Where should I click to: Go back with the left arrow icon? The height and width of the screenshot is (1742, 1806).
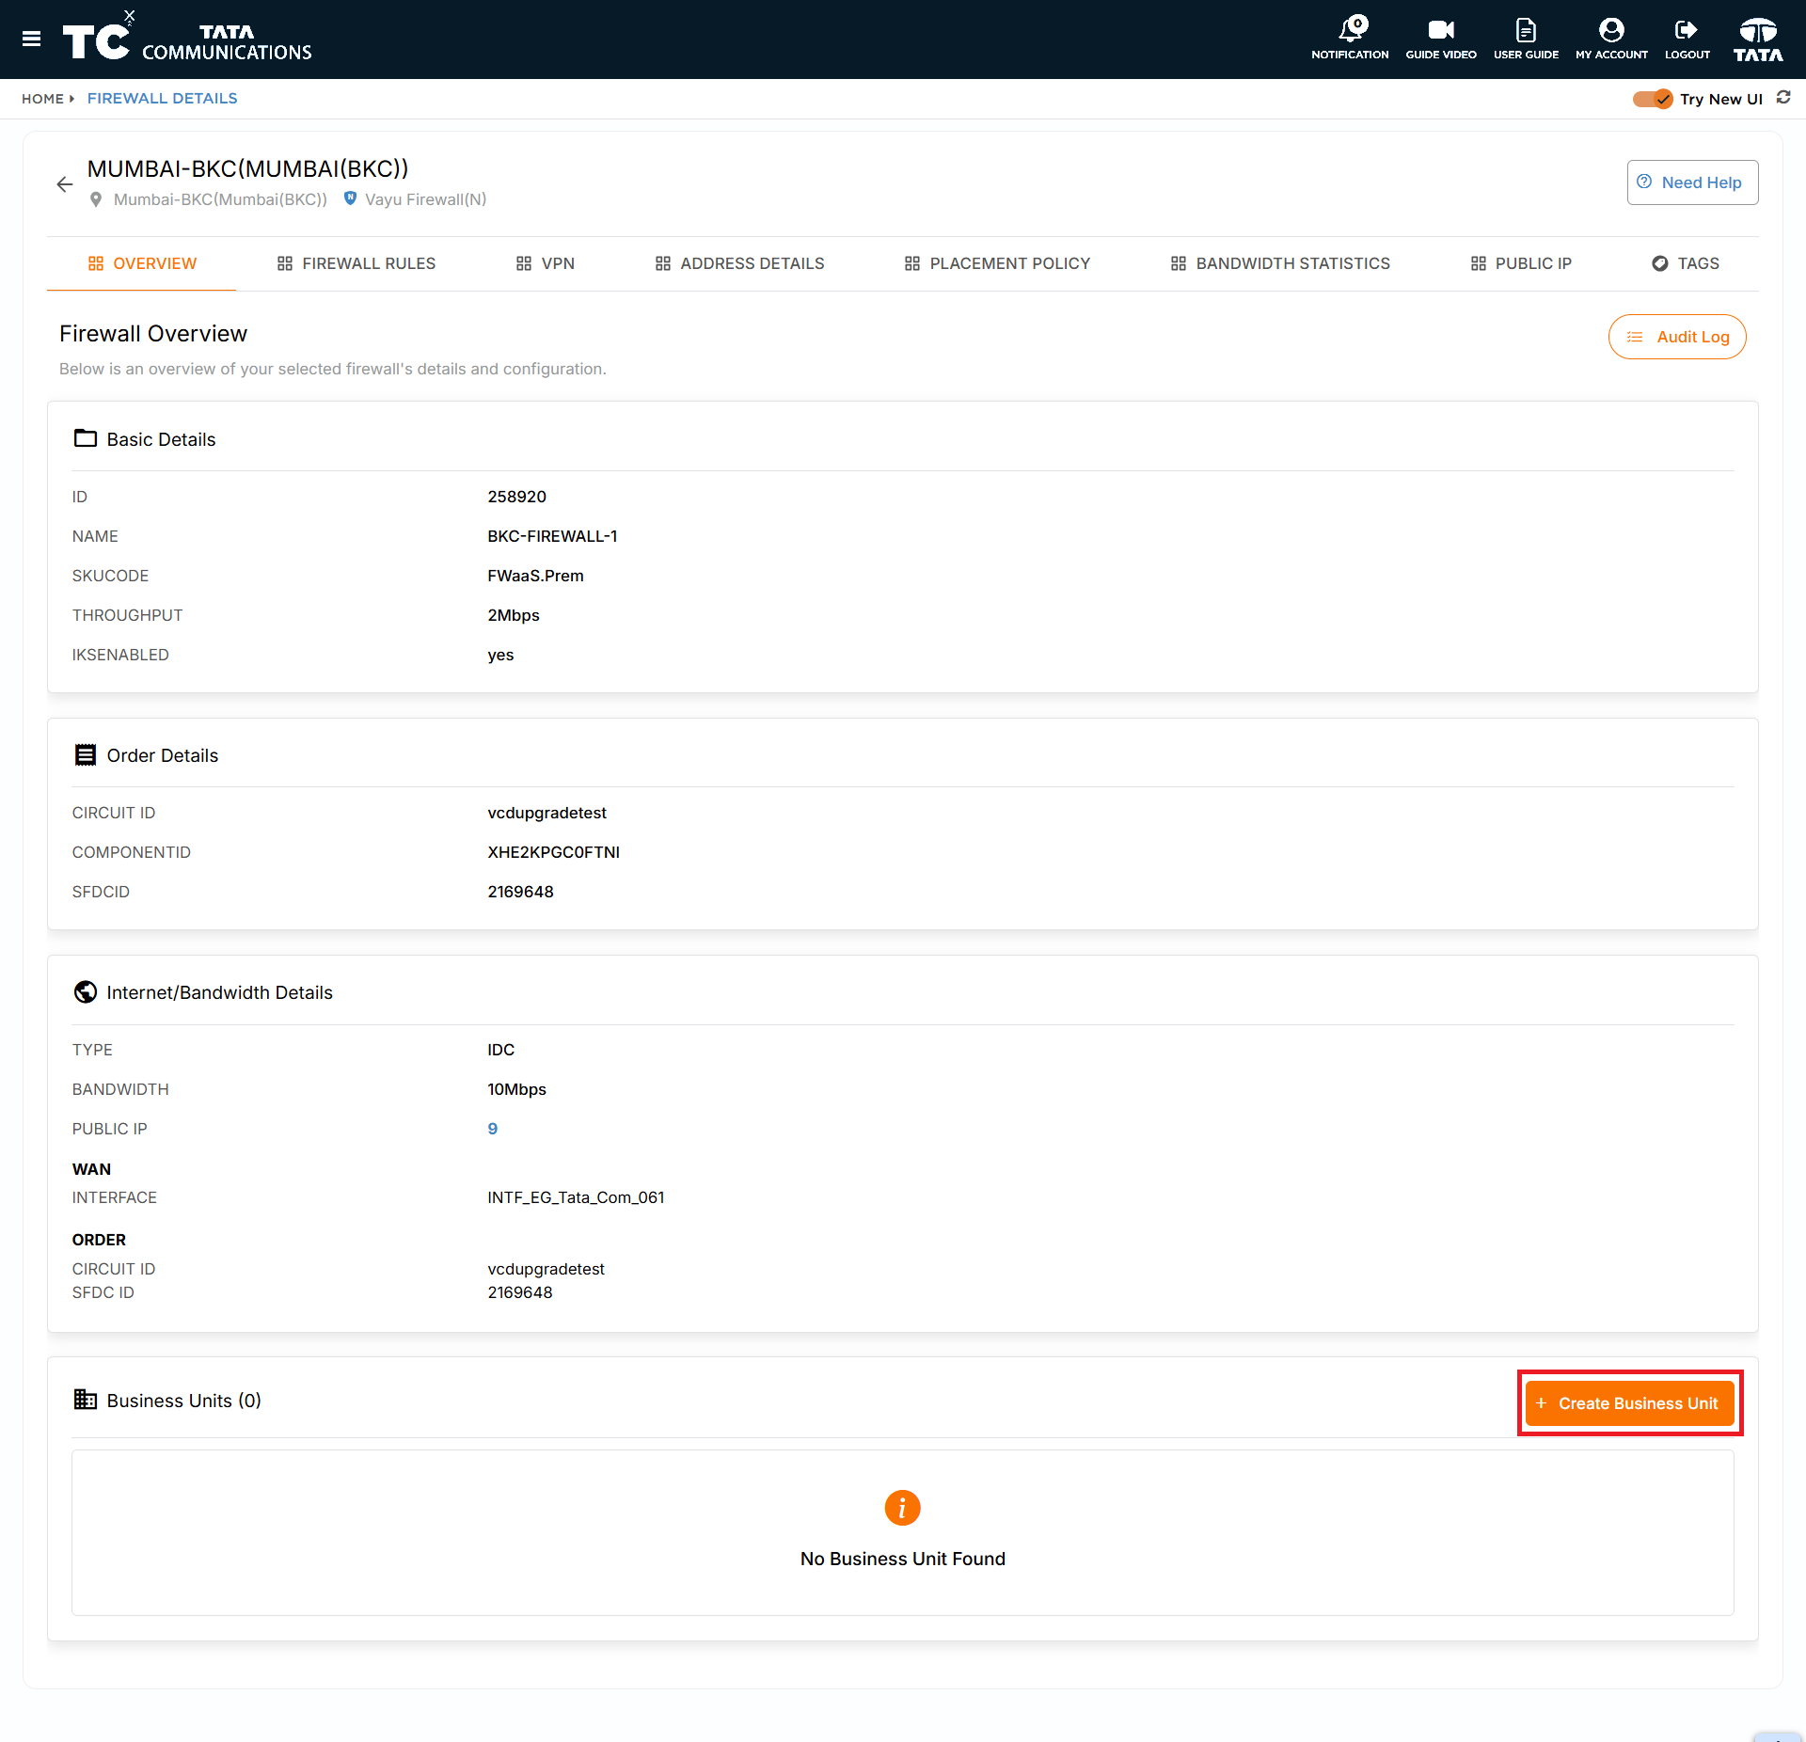coord(64,184)
